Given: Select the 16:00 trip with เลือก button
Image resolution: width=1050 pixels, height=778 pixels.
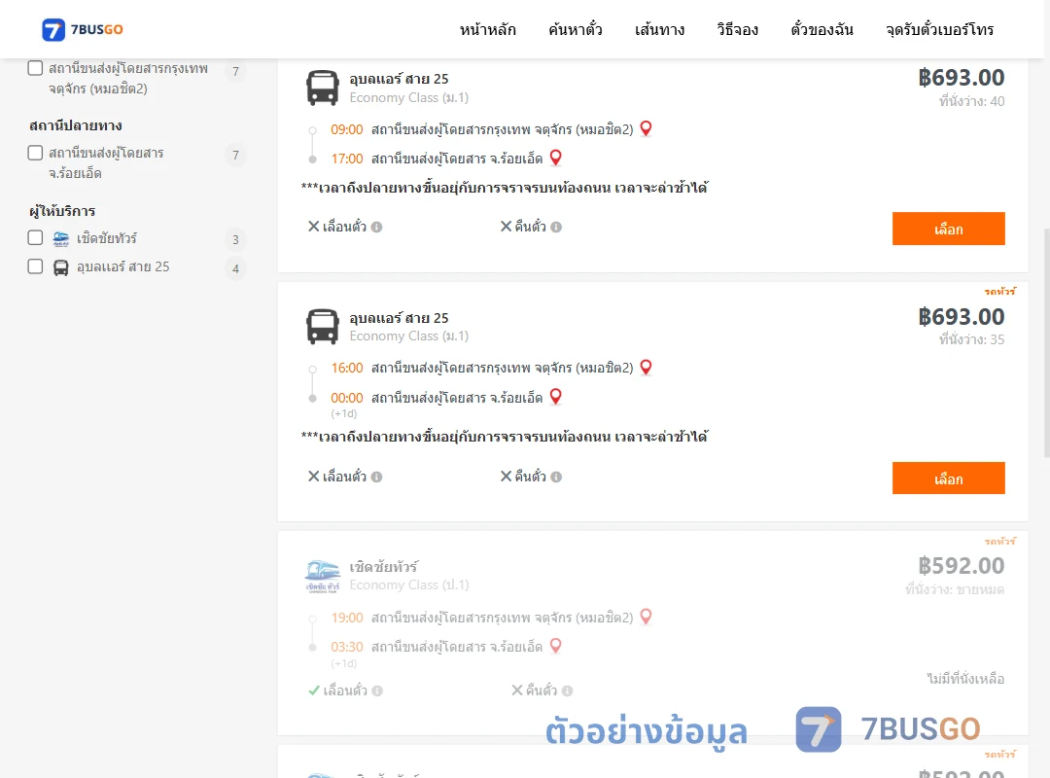Looking at the screenshot, I should coord(948,477).
